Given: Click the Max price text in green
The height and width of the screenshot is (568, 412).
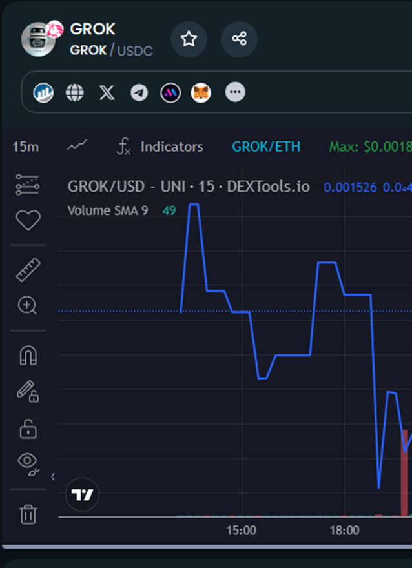Looking at the screenshot, I should coord(370,147).
